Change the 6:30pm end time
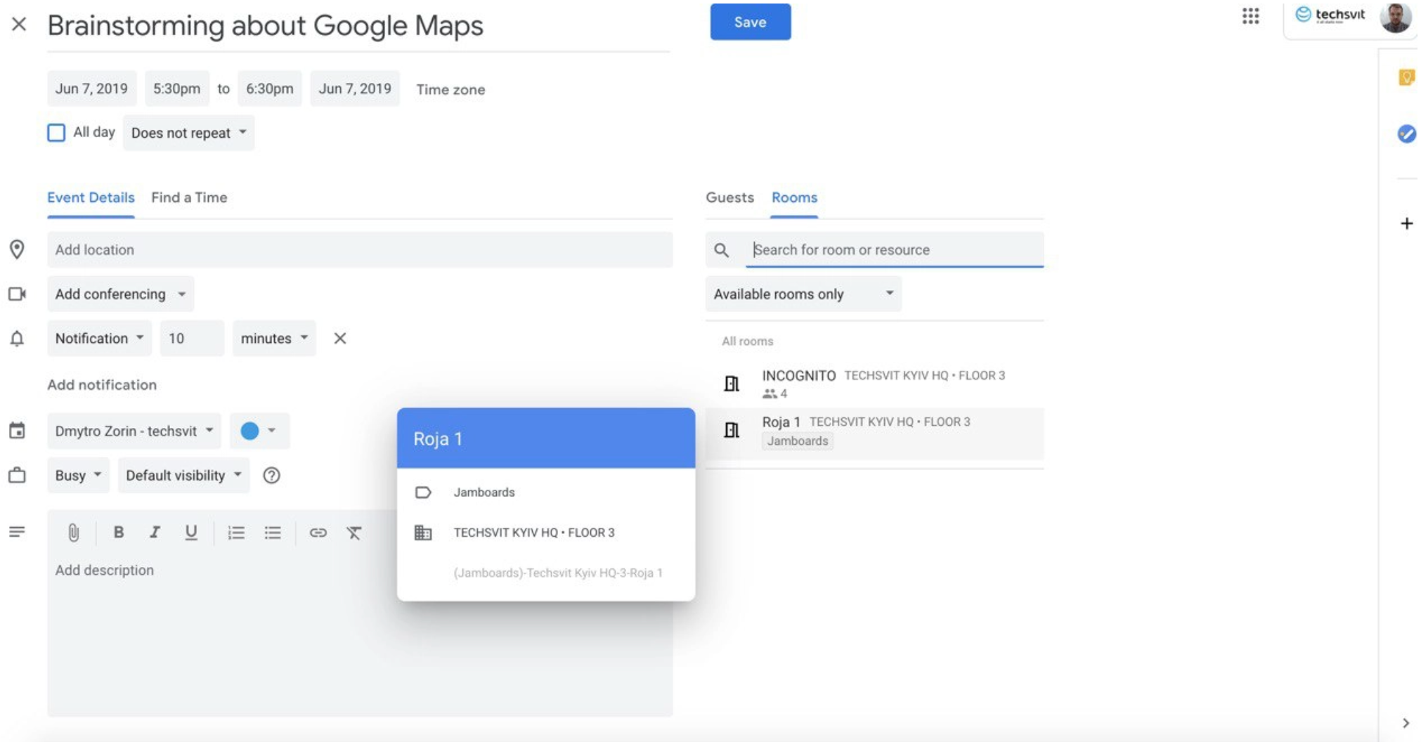The width and height of the screenshot is (1421, 742). click(x=269, y=89)
